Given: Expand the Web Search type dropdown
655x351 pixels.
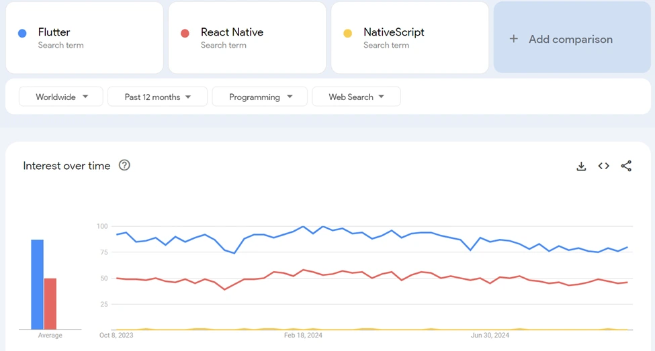Looking at the screenshot, I should point(356,97).
